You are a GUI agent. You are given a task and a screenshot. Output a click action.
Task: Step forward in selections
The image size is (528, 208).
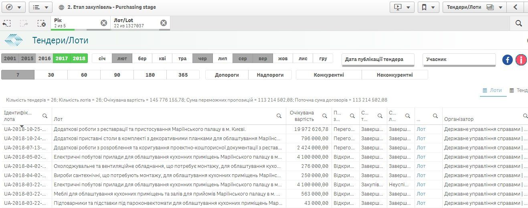[x=24, y=23]
